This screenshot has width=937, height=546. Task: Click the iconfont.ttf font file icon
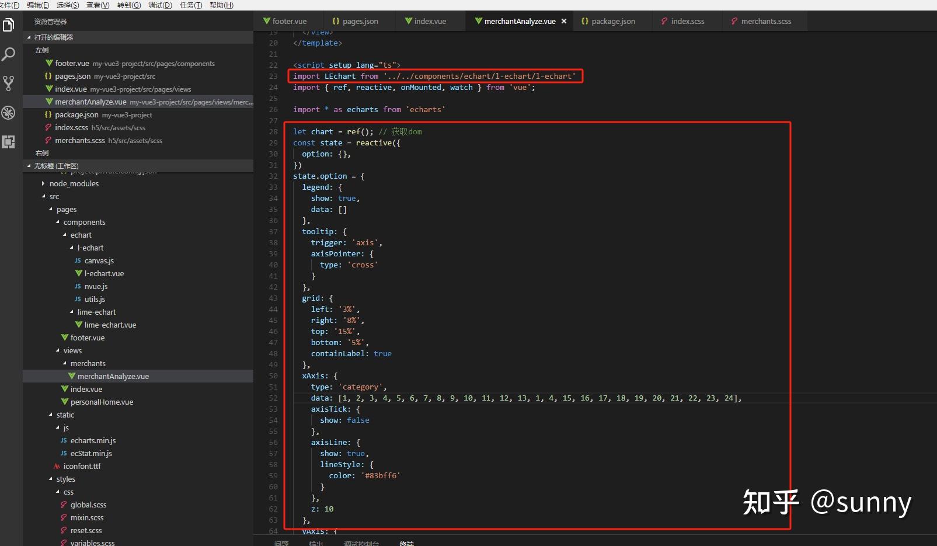click(57, 466)
